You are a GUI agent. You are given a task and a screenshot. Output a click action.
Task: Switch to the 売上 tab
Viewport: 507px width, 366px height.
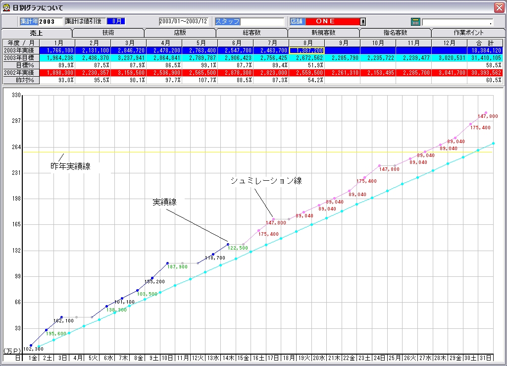[37, 33]
